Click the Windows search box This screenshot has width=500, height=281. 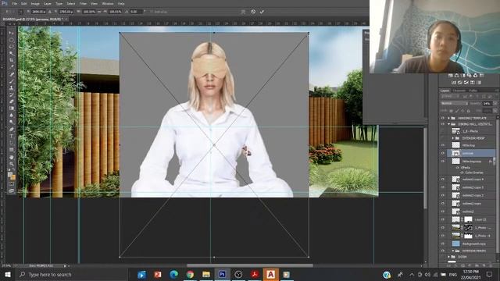72,274
